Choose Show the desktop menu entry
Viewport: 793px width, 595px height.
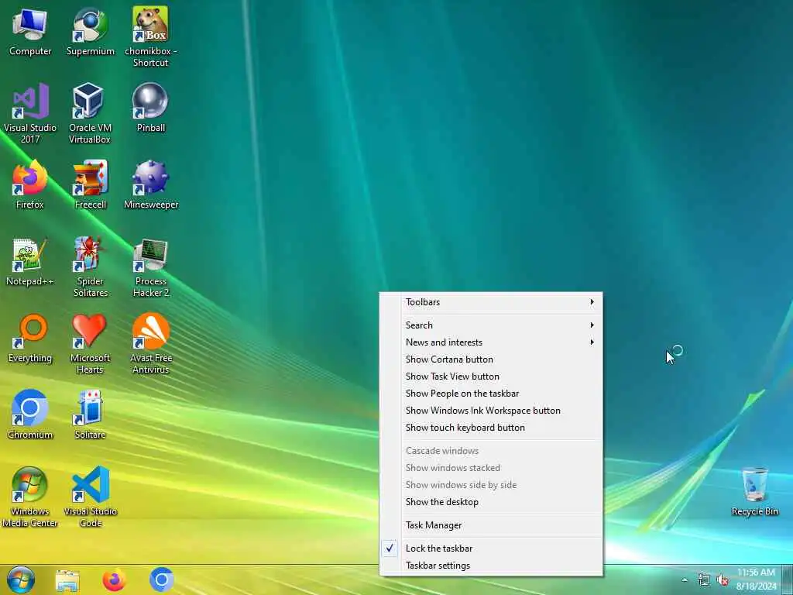pyautogui.click(x=491, y=502)
